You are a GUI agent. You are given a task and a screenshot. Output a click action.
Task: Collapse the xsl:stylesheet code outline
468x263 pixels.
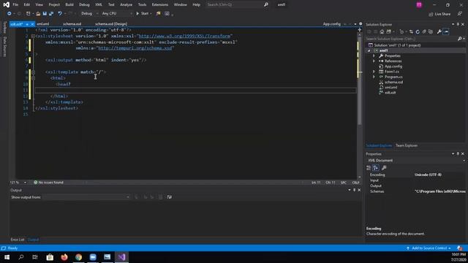[x=33, y=36]
